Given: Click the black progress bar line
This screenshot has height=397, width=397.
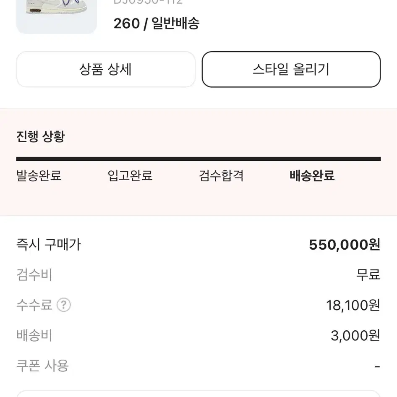Looking at the screenshot, I should (198, 159).
